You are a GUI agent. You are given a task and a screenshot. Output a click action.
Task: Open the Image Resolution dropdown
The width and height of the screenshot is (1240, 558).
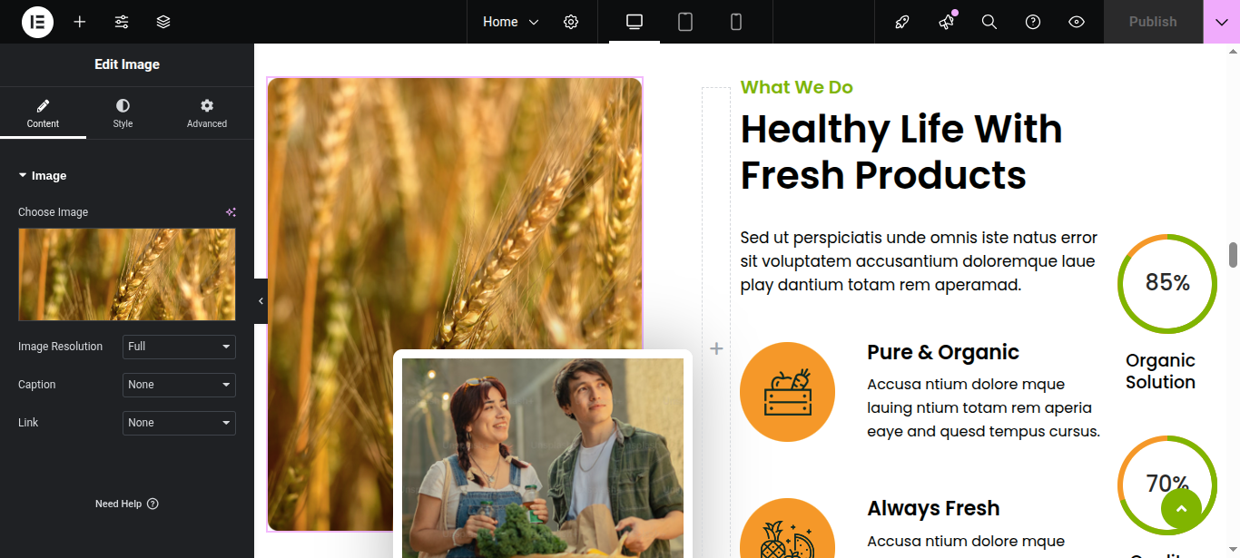pos(179,347)
